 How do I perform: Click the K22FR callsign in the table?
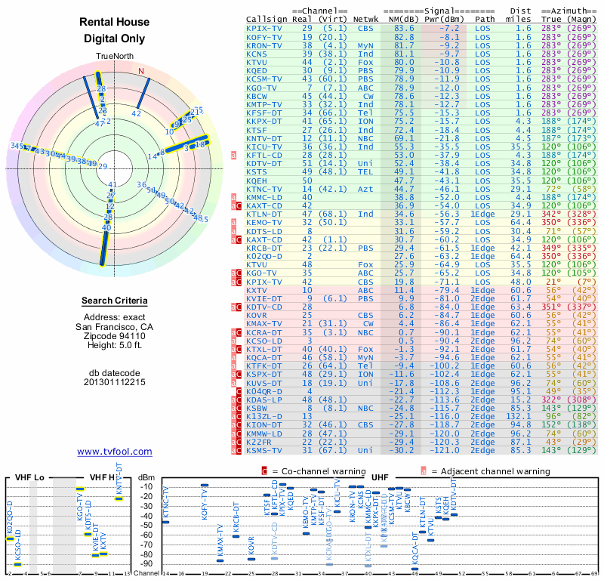(x=259, y=443)
